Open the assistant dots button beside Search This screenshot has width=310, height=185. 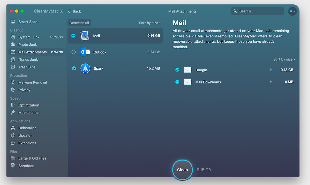292,11
